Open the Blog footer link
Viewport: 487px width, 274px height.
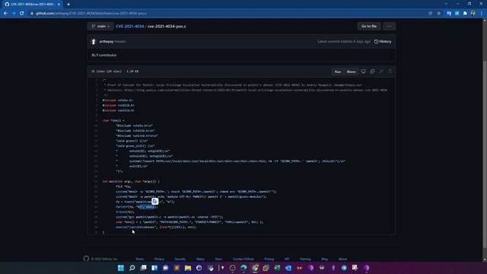pos(325,259)
